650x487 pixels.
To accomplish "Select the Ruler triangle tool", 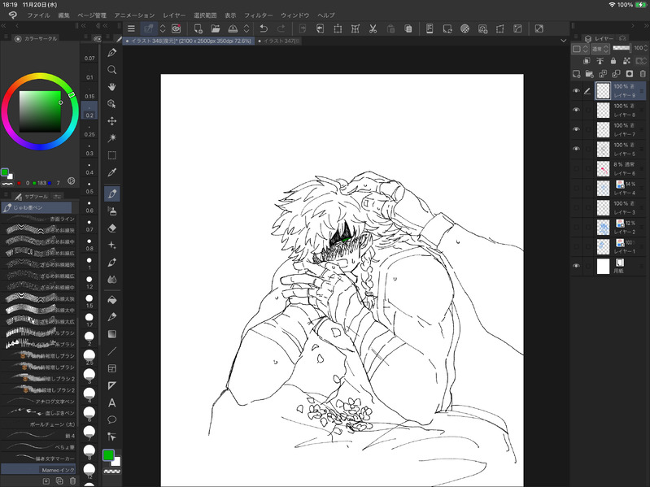I will click(x=112, y=385).
